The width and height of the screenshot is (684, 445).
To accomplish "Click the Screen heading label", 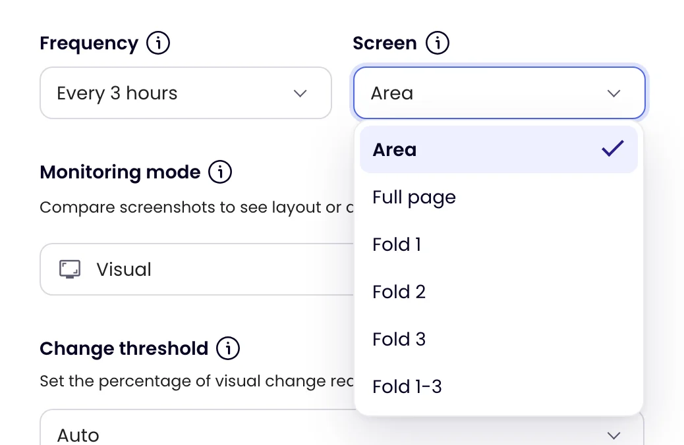I will (x=385, y=43).
